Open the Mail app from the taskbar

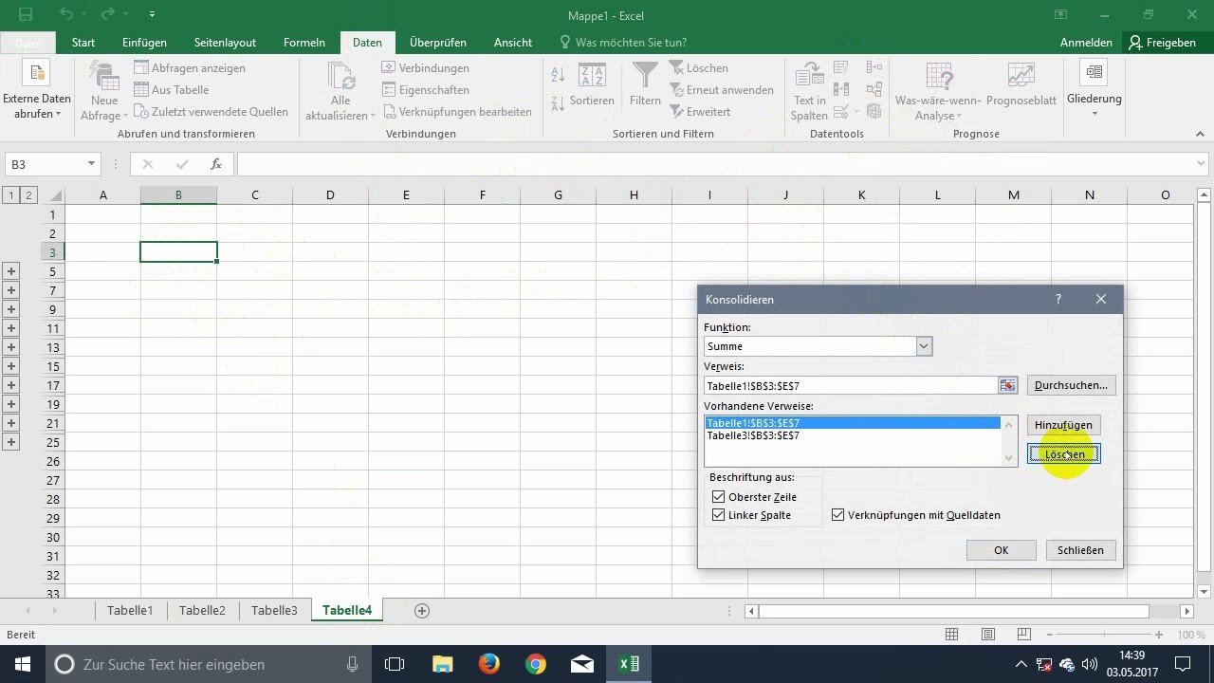click(x=582, y=664)
